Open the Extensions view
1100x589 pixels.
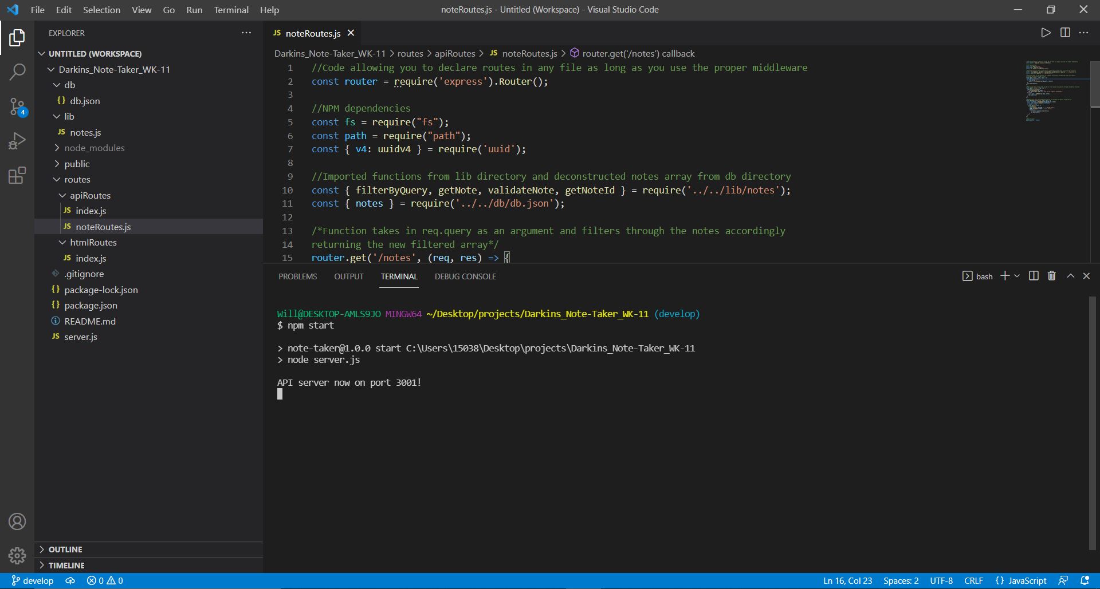click(17, 175)
